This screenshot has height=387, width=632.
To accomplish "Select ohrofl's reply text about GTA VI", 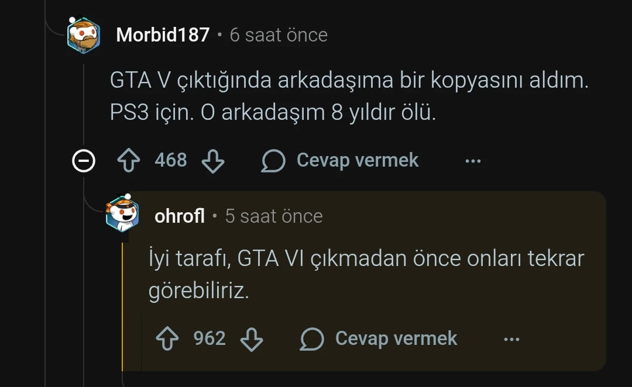I will tap(366, 275).
